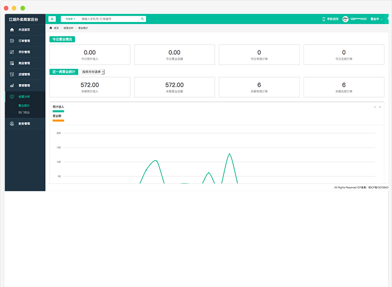This screenshot has width=392, height=287.
Task: Click the 本期无效订单 card
Action: [344, 87]
